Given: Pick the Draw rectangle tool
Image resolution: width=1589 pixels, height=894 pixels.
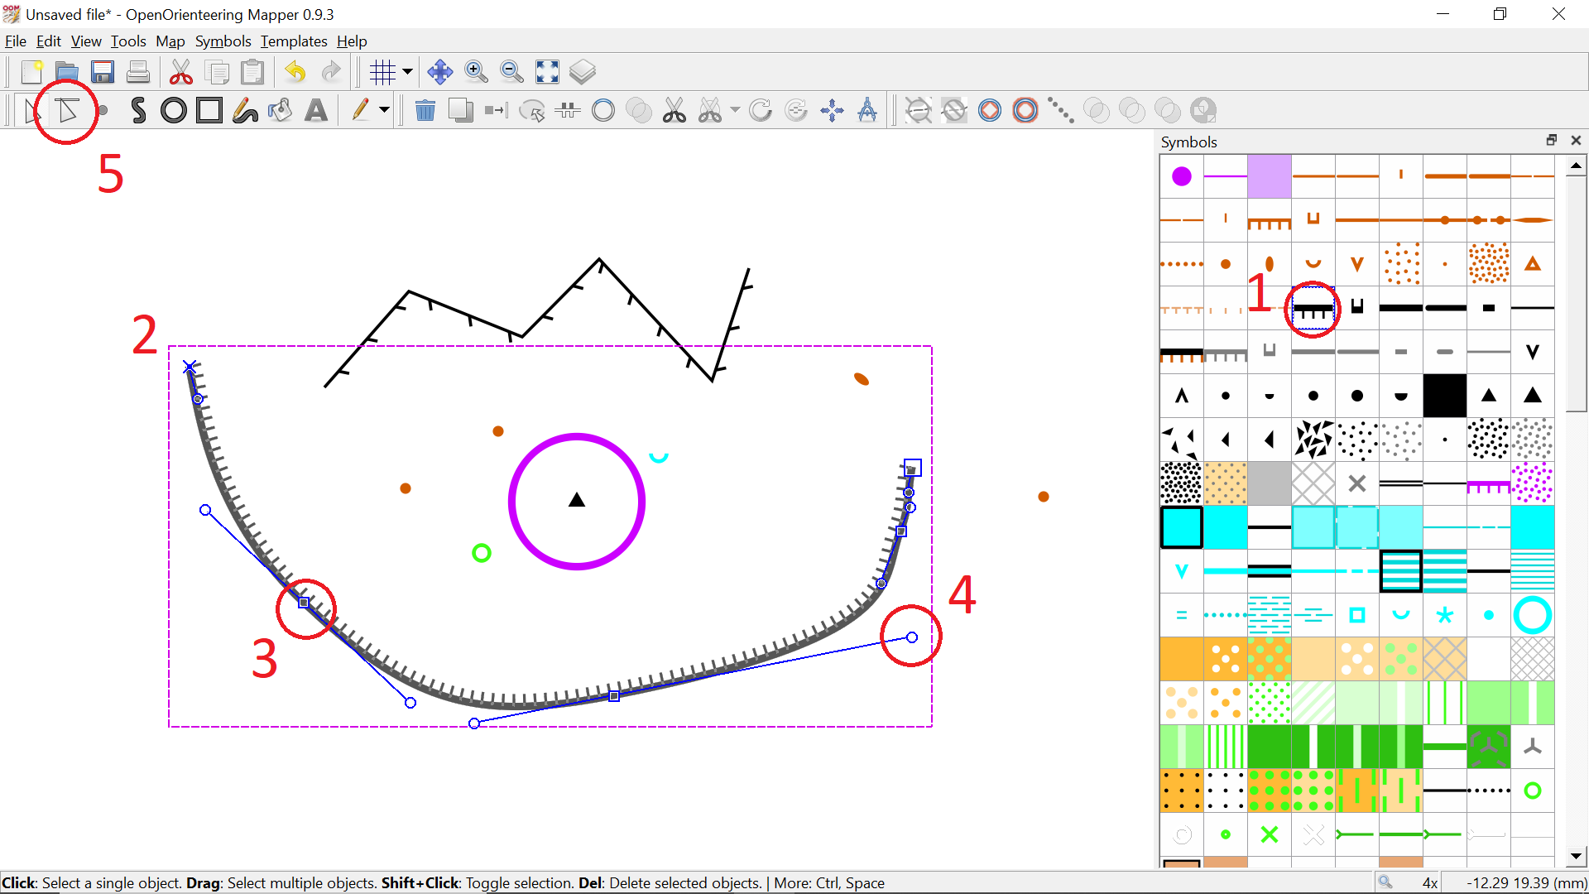Looking at the screenshot, I should [x=209, y=110].
